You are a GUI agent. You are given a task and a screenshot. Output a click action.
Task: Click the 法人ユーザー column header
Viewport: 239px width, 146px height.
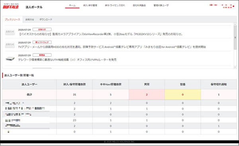click(x=29, y=84)
